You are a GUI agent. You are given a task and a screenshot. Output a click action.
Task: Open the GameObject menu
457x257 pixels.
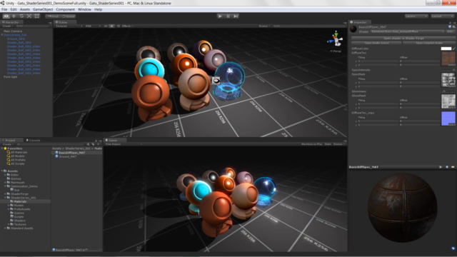[43, 9]
